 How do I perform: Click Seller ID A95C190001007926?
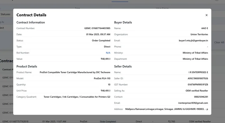[x=198, y=78]
